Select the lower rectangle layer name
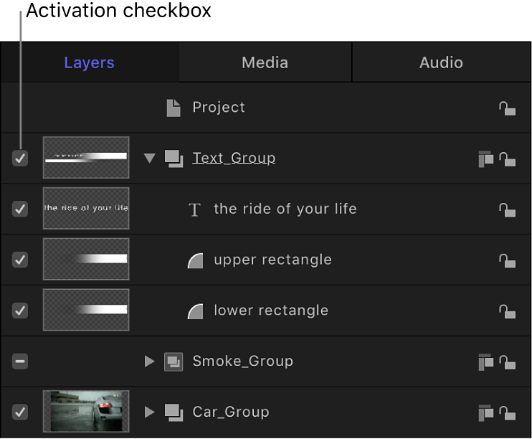The width and height of the screenshot is (532, 439). point(271,311)
